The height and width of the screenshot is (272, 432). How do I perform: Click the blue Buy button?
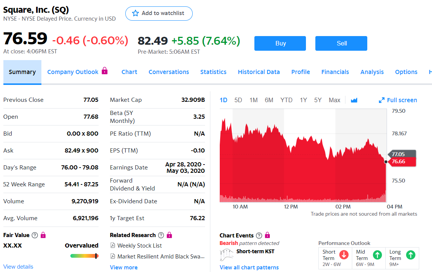[x=280, y=44]
